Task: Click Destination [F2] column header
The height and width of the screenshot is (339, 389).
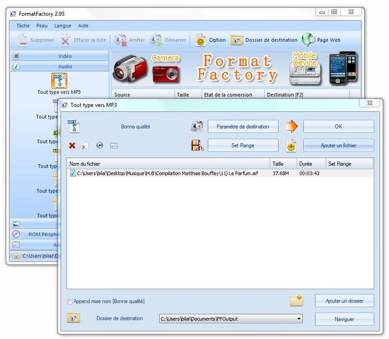Action: click(x=307, y=94)
